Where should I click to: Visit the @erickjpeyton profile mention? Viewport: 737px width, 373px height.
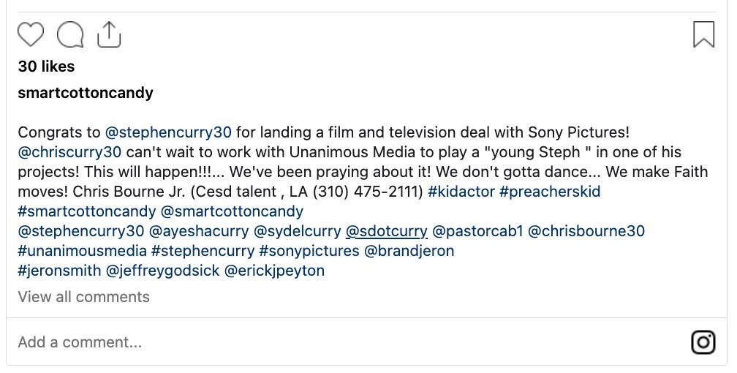[x=274, y=271]
